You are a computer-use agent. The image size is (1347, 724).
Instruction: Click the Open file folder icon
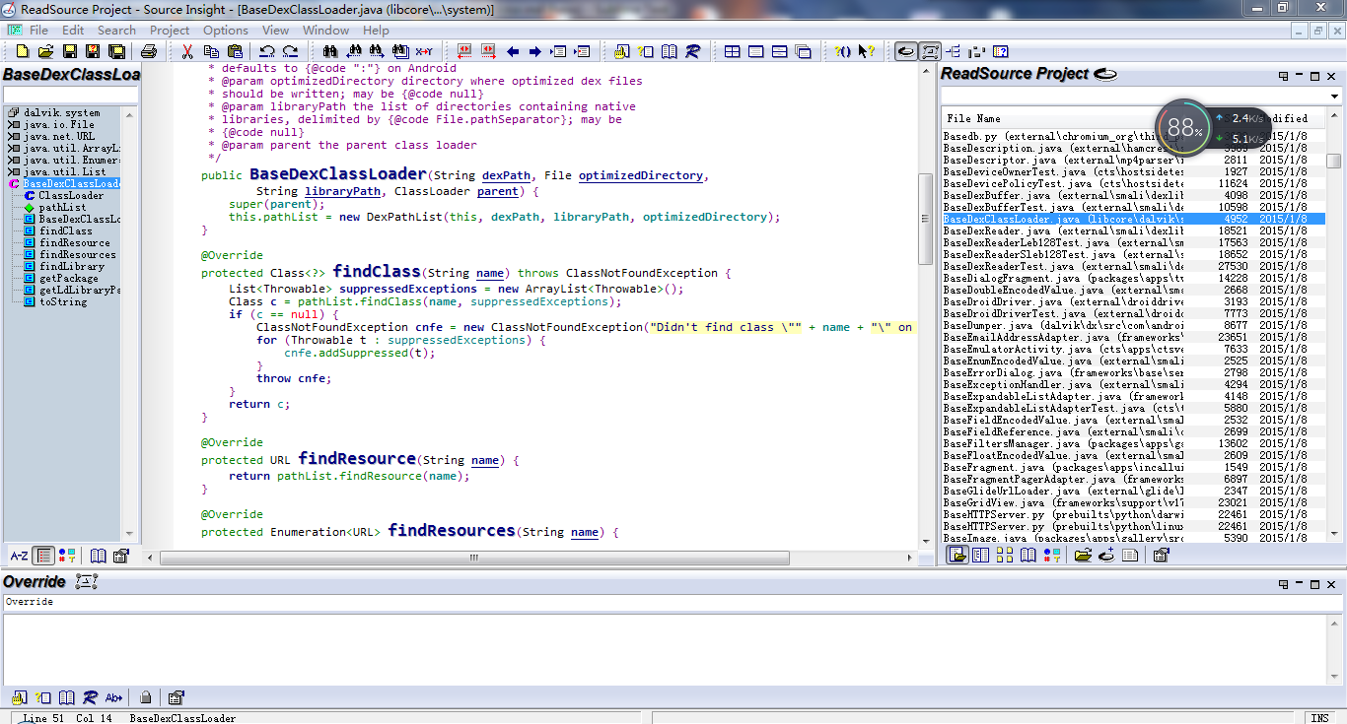click(46, 51)
